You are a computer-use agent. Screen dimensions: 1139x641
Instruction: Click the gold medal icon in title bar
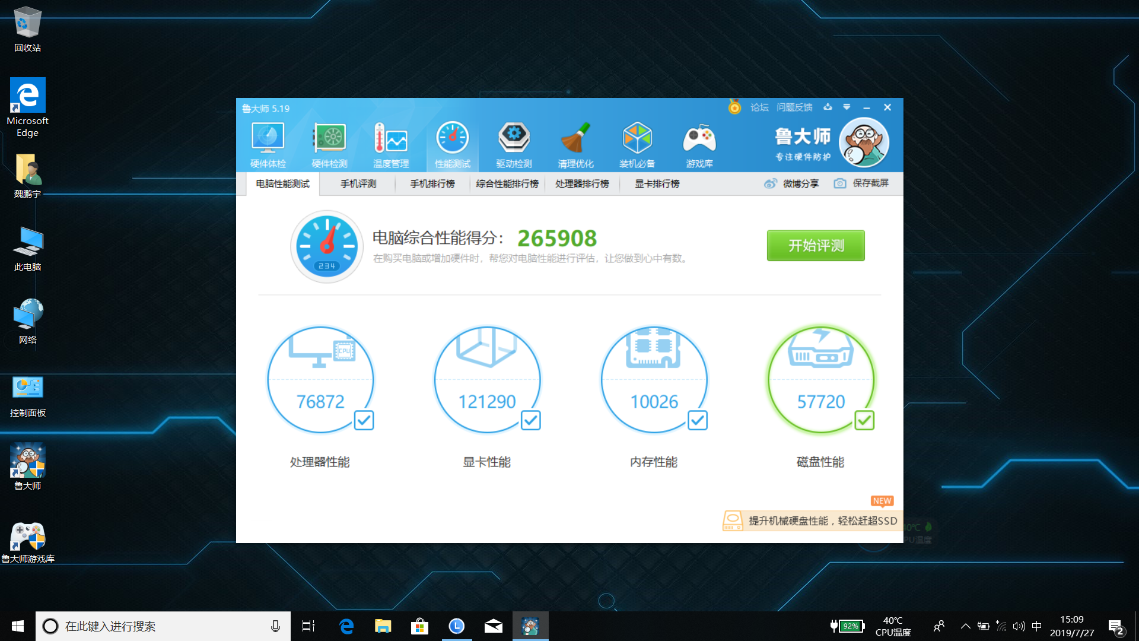click(734, 107)
